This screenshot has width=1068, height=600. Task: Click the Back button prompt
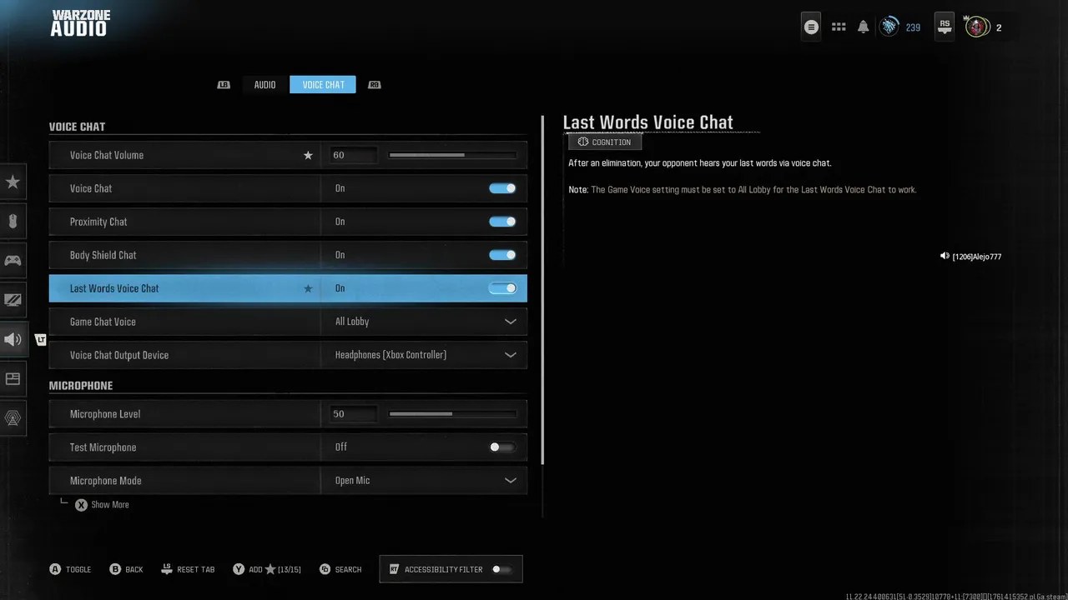point(127,569)
